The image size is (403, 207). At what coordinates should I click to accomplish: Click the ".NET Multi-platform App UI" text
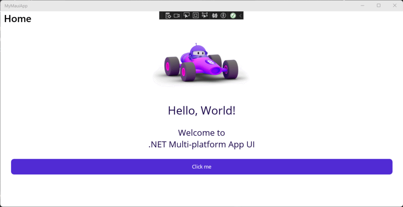201,145
